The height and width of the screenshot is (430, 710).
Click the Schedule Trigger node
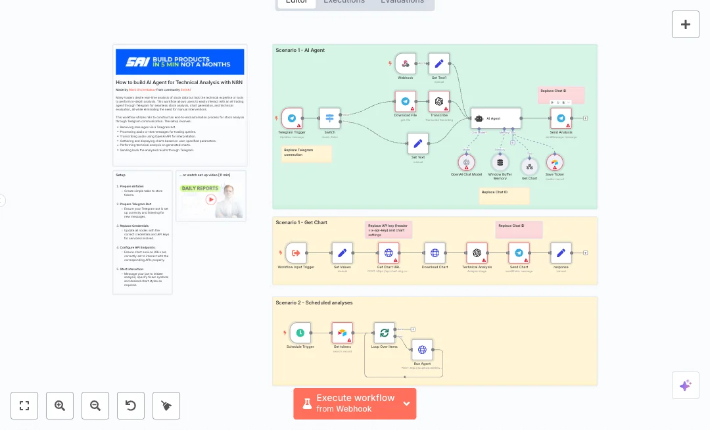300,333
